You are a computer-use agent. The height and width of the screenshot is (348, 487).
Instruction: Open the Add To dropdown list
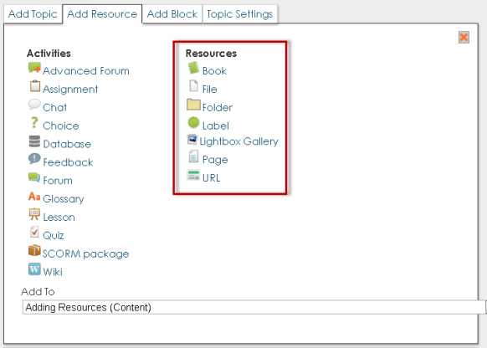click(254, 307)
